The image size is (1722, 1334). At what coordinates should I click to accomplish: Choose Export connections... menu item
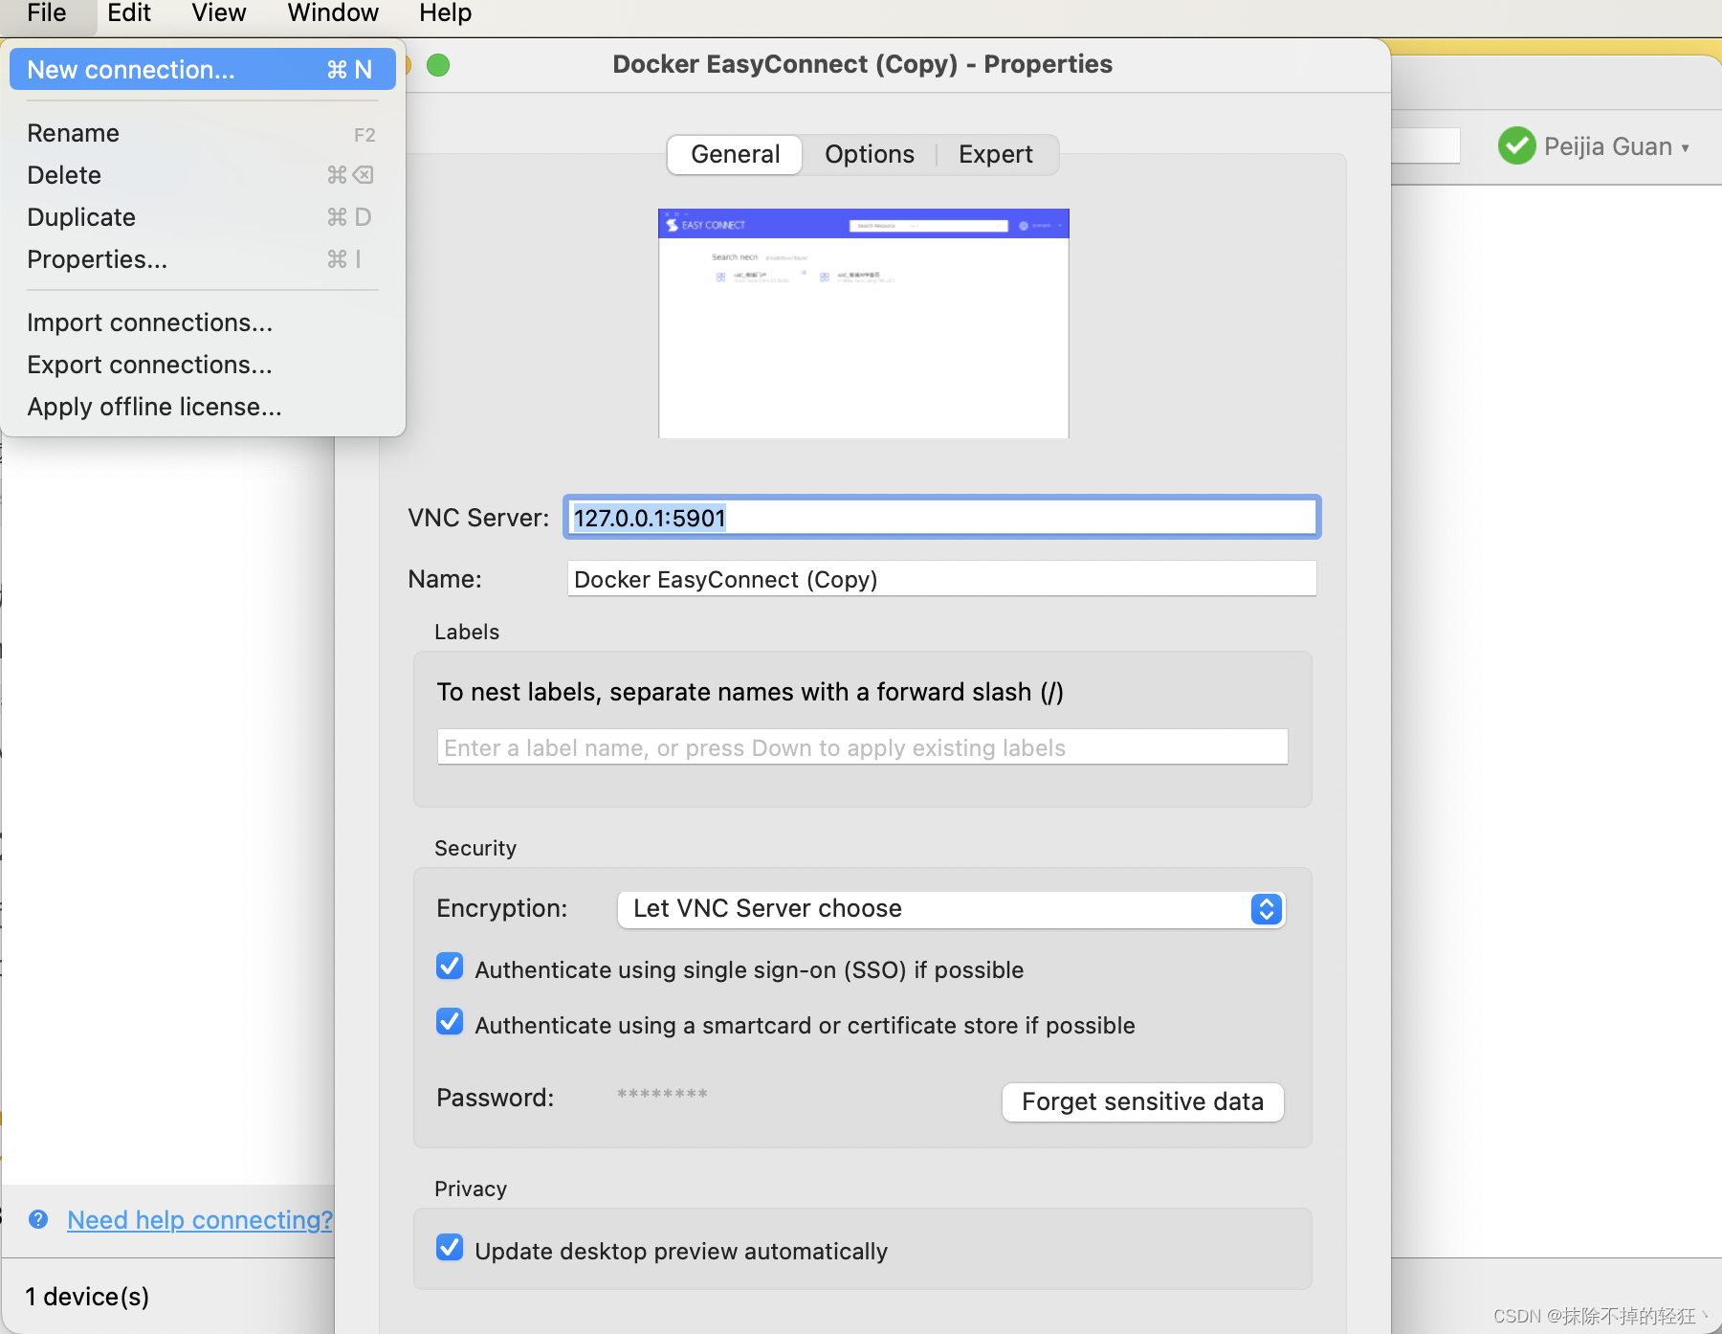click(x=203, y=365)
